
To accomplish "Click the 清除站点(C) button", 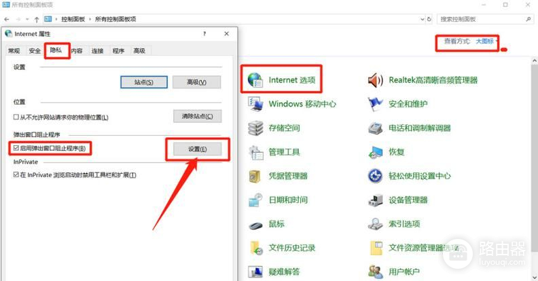I will [197, 116].
